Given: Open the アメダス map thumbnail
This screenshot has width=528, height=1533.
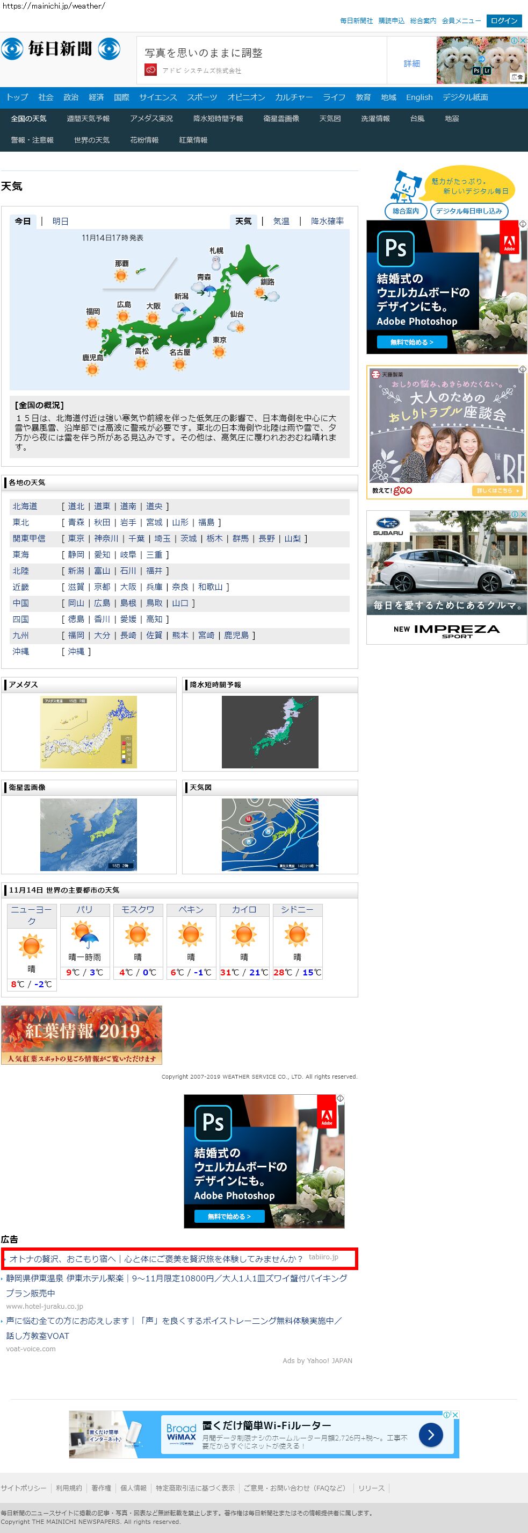Looking at the screenshot, I should tap(89, 732).
